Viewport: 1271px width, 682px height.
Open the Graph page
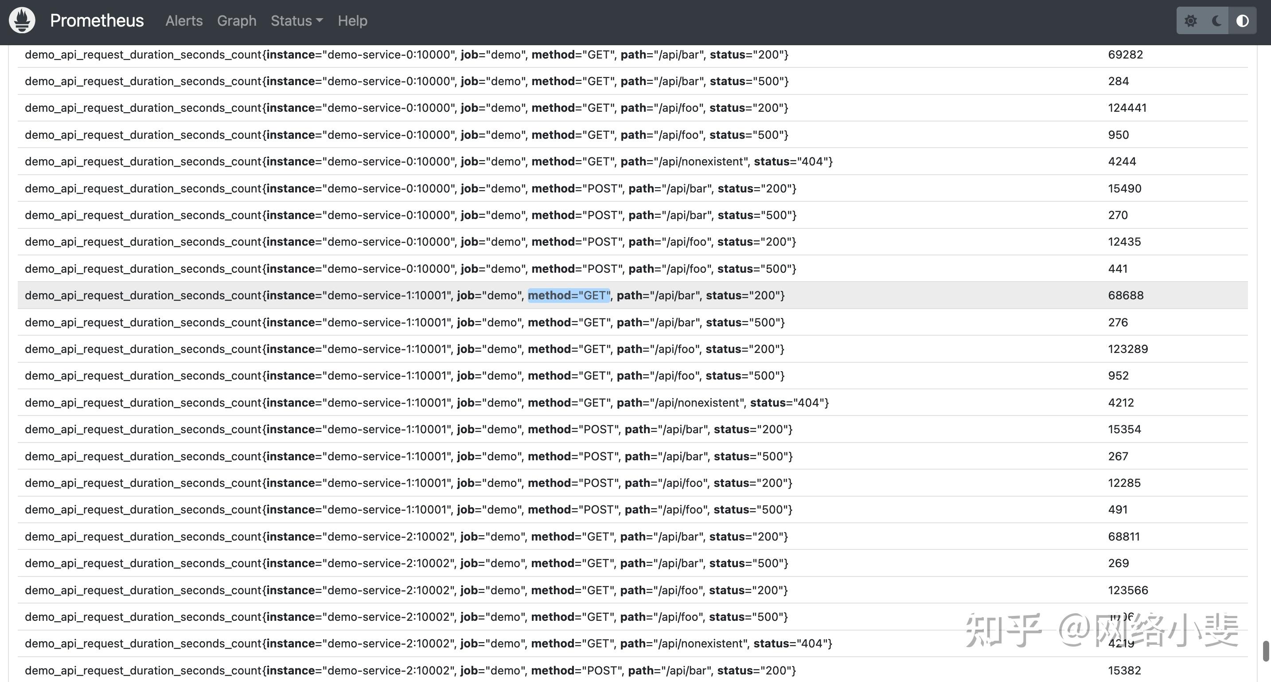(x=236, y=21)
